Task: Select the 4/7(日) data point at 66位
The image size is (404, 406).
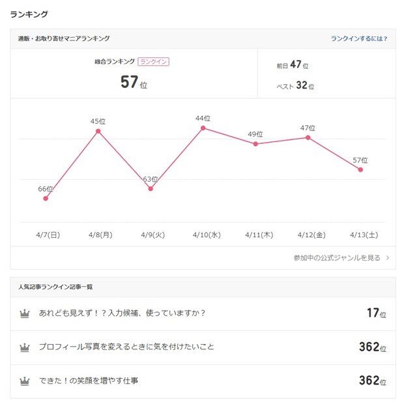Action: click(x=46, y=198)
